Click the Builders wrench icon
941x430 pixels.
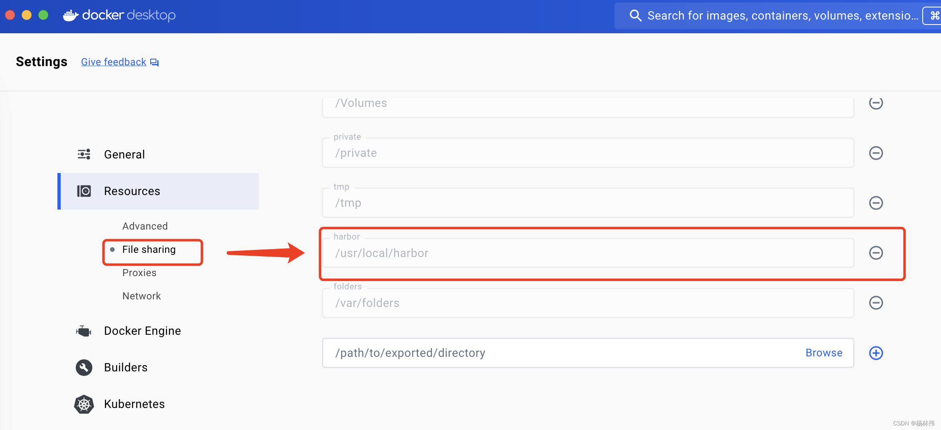tap(84, 368)
